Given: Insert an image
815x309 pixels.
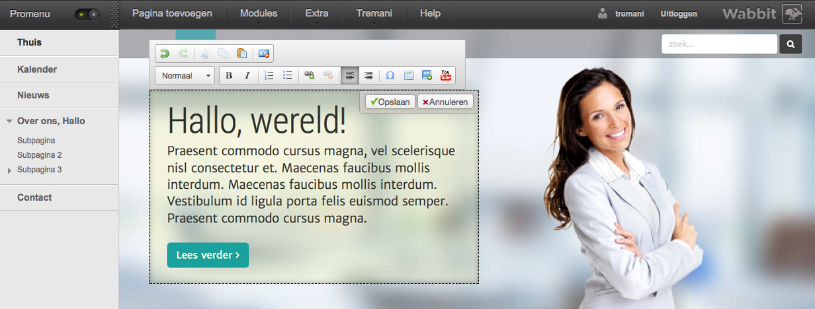Looking at the screenshot, I should (x=427, y=75).
